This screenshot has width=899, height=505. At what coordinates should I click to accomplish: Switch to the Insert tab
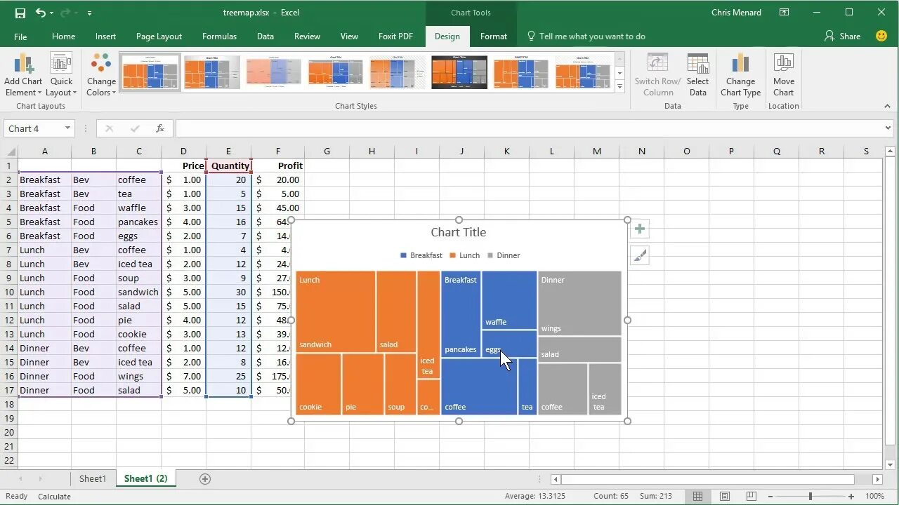click(x=106, y=36)
